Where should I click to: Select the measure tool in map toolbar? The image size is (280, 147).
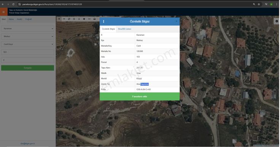[89, 19]
